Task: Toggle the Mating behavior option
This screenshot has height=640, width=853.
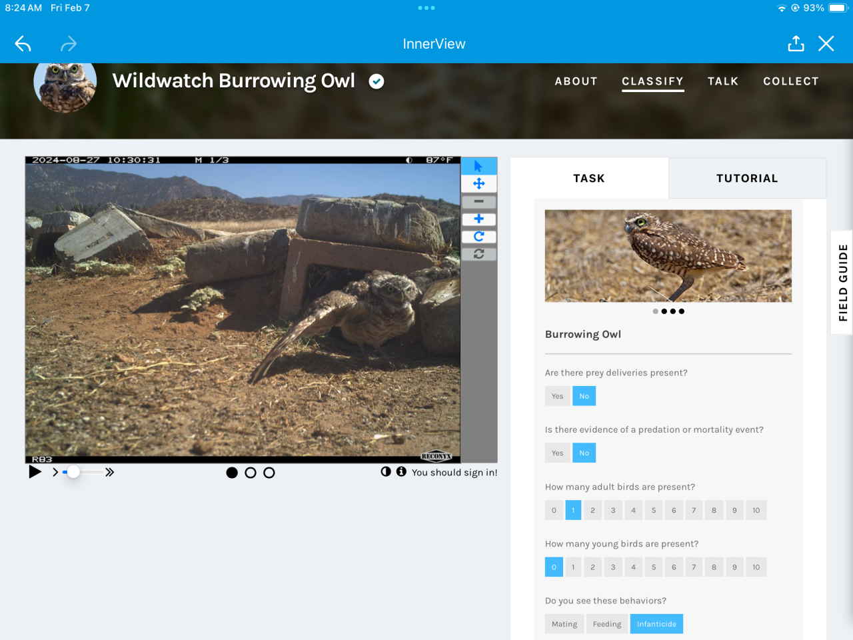Action: pyautogui.click(x=564, y=624)
